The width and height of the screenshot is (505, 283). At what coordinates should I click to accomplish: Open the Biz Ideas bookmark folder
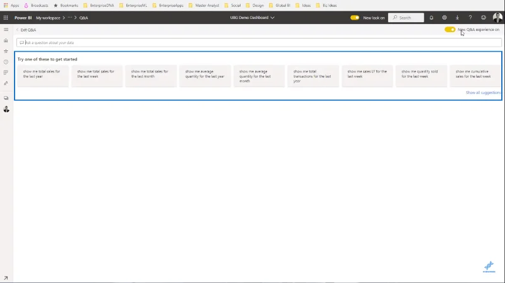pos(326,6)
